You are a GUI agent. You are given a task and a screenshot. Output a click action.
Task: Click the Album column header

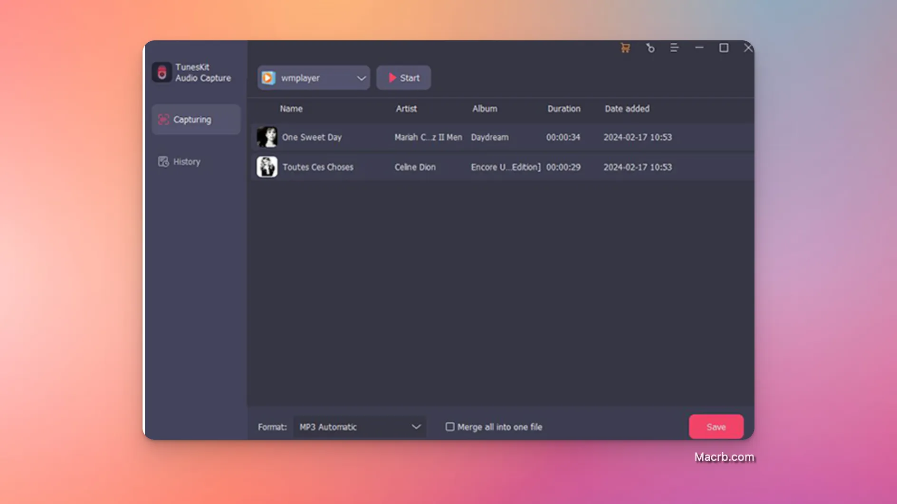pos(485,109)
